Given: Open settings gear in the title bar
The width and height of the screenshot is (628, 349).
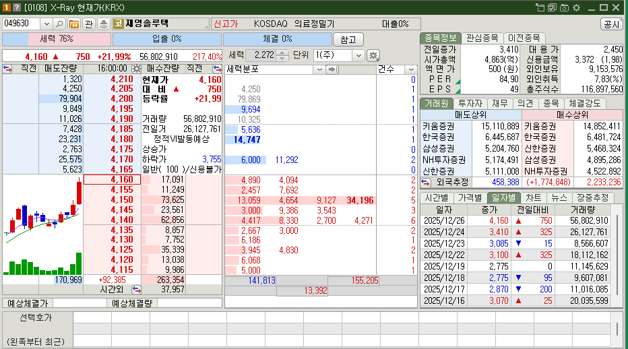Looking at the screenshot, I should pos(576,7).
